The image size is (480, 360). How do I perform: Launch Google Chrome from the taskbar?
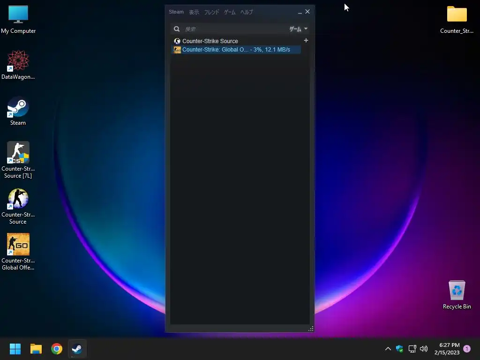[57, 349]
